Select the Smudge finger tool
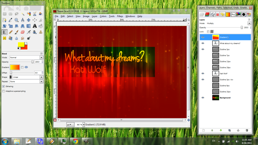The width and height of the screenshot is (258, 145). [22, 38]
